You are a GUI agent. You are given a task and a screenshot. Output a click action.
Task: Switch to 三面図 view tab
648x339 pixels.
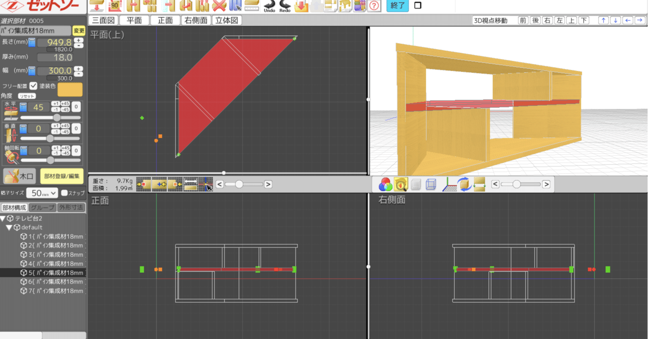pos(103,20)
